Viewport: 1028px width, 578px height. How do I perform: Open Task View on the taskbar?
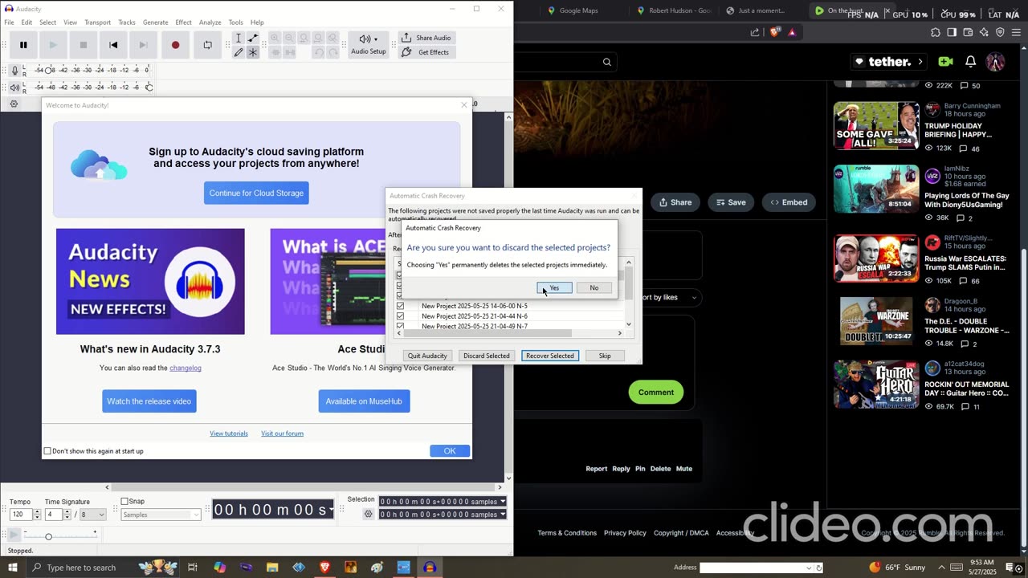pyautogui.click(x=193, y=568)
